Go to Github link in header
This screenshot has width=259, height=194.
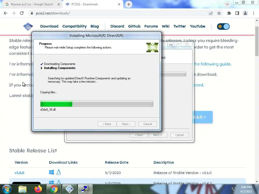134,26
